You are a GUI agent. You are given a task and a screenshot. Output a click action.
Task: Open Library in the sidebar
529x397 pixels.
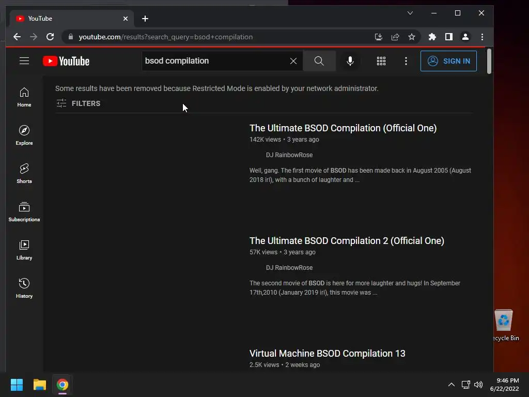[x=24, y=250]
